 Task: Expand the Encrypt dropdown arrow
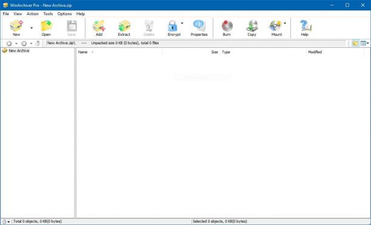(x=182, y=23)
